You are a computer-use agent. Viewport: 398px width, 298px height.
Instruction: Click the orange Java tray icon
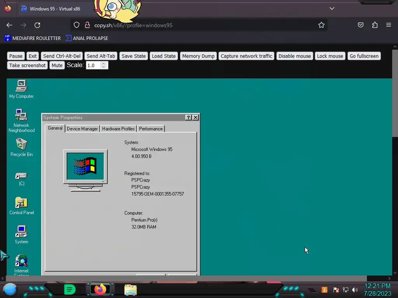click(x=325, y=289)
